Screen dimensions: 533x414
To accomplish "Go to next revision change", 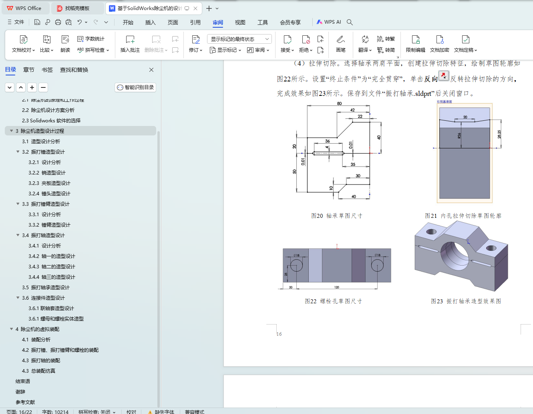I will point(320,50).
